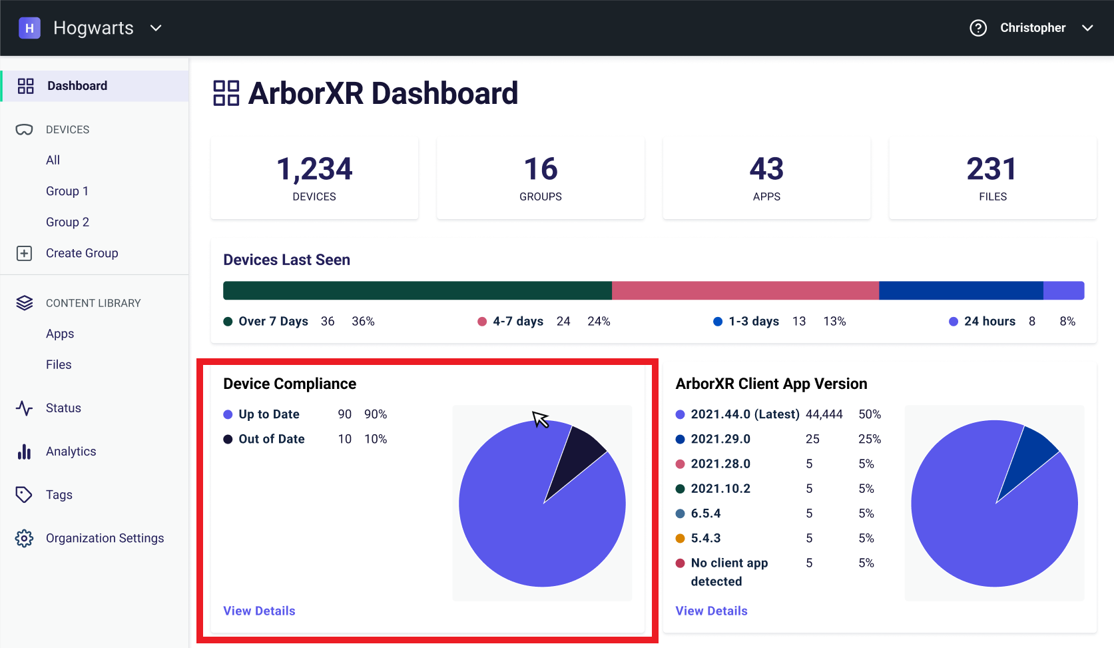Image resolution: width=1114 pixels, height=648 pixels.
Task: Click dark green Over 7 Days bar segment
Action: point(418,290)
